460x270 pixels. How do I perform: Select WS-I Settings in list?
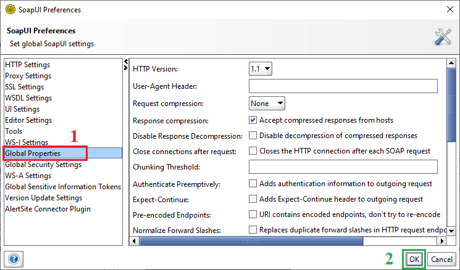[x=63, y=142]
